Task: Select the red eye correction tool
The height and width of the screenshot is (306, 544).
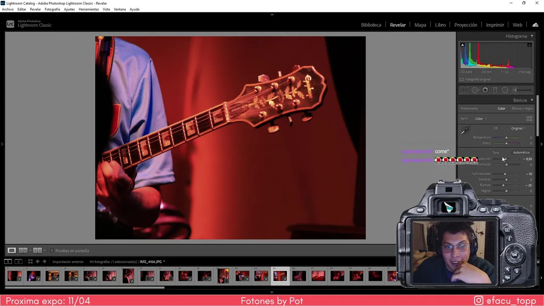Action: [485, 90]
